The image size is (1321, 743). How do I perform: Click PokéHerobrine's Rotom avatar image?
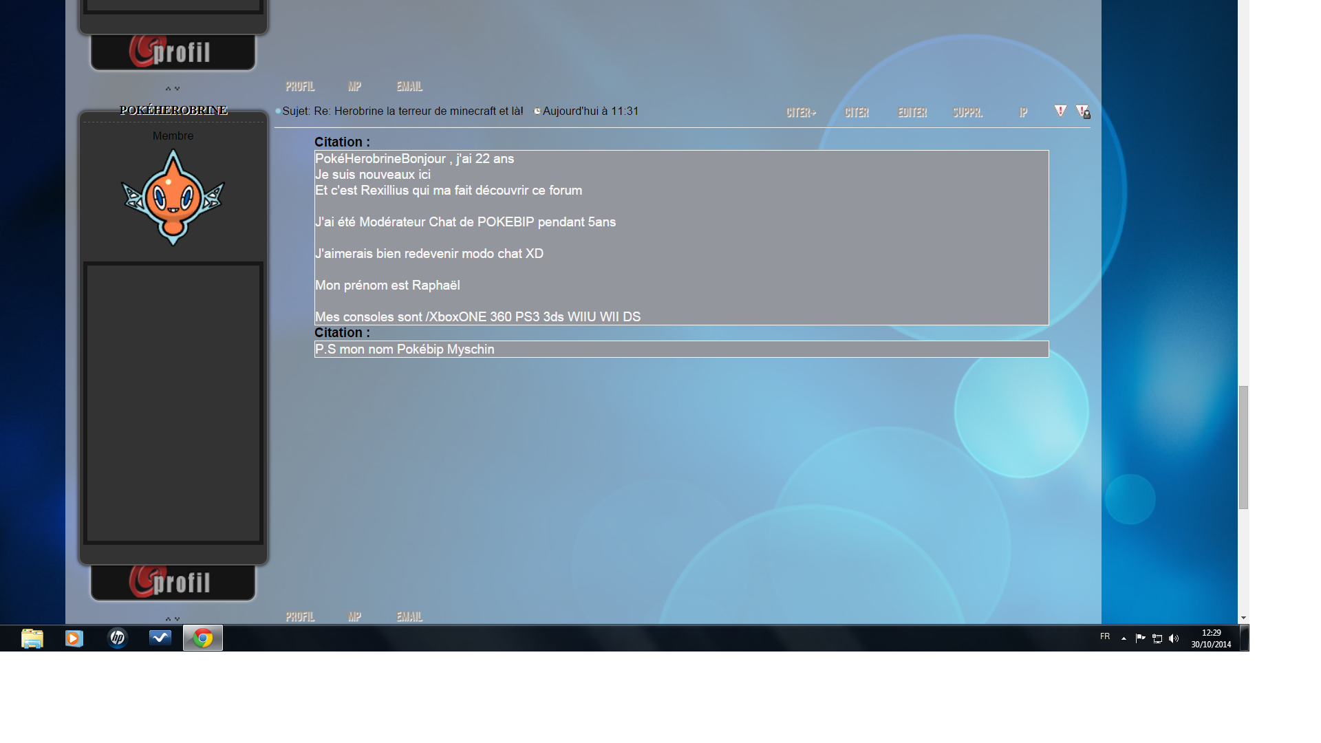(x=173, y=197)
